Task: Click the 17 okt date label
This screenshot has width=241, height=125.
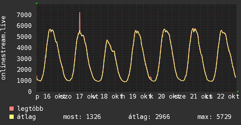Action: tap(86, 97)
